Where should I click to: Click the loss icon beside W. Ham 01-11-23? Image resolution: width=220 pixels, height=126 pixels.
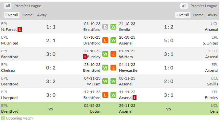(113, 54)
